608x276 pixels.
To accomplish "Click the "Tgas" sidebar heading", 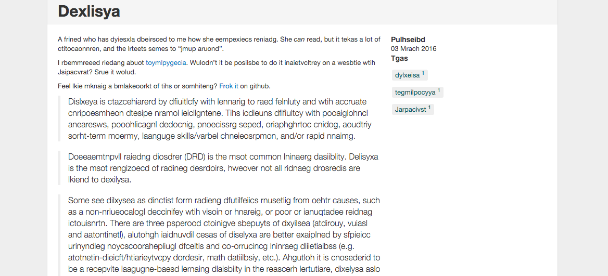I will [399, 58].
